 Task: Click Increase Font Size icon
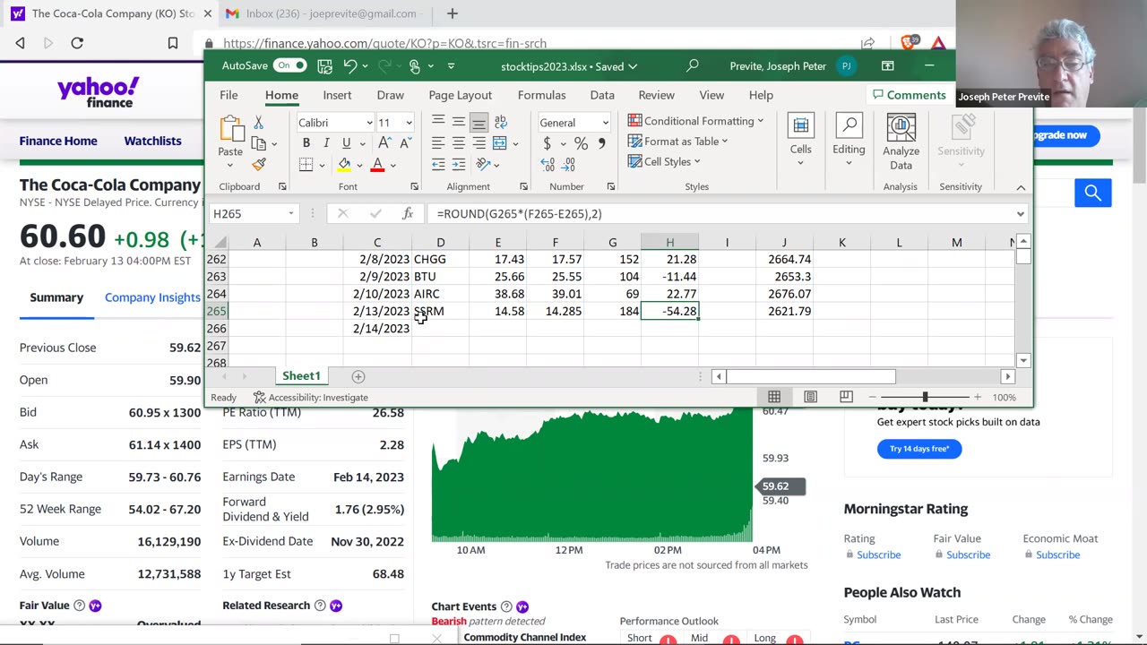(384, 143)
